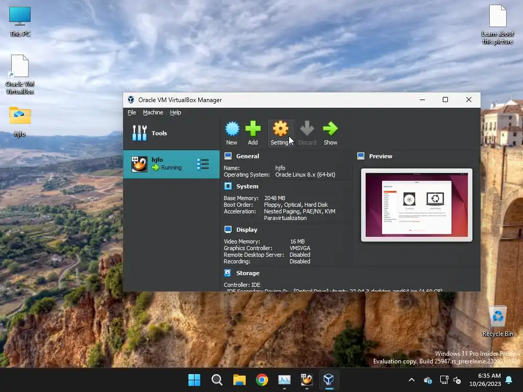Click the VirtualBox title bar cube icon
The height and width of the screenshot is (392, 523).
[x=131, y=100]
